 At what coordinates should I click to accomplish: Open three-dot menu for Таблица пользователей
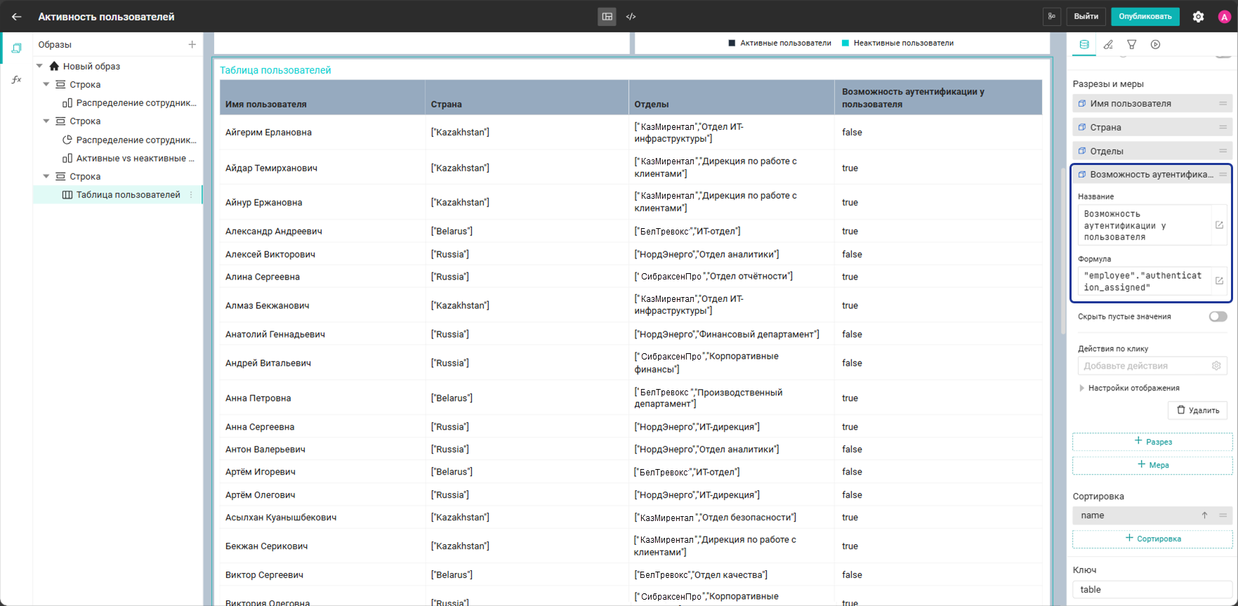tap(191, 195)
